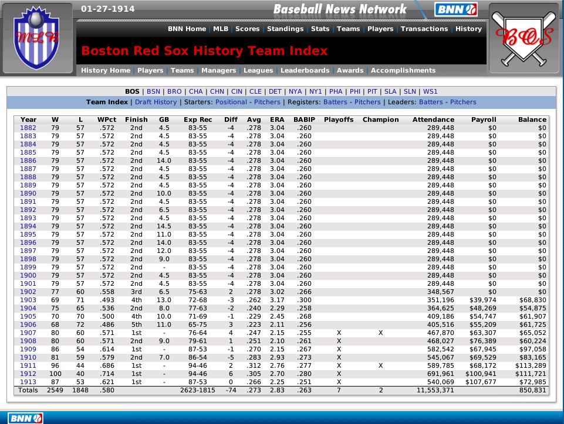Viewport: 564px width, 424px height.
Task: Open Stats in the top menu
Action: [320, 29]
